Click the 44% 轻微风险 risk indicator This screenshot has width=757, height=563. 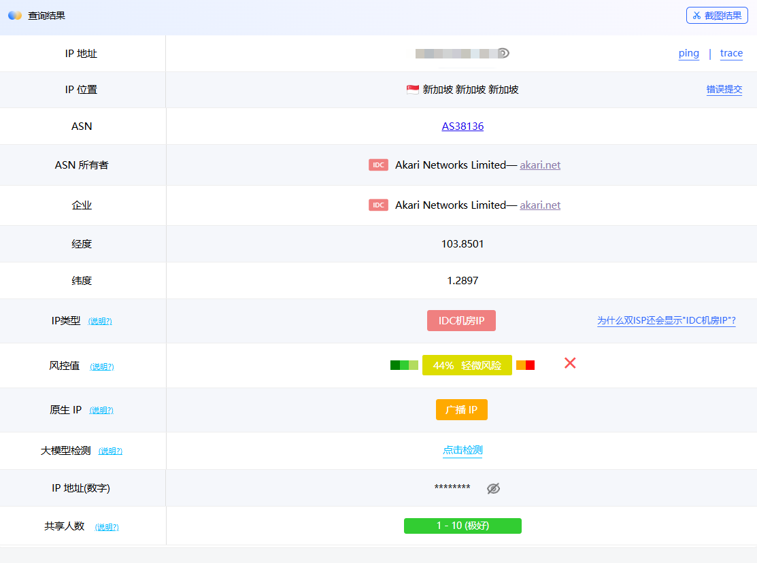point(467,365)
